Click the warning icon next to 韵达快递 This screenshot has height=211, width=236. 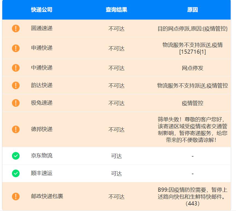click(x=16, y=85)
